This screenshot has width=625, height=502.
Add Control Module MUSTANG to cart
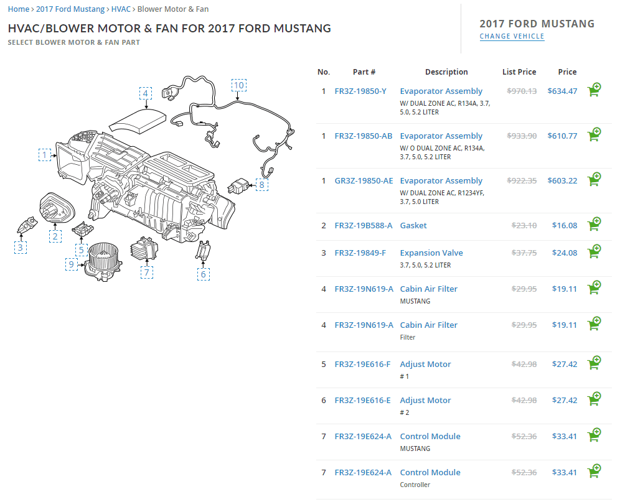coord(594,435)
